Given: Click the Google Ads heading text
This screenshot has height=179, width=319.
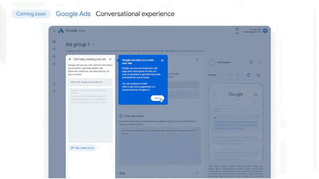Looking at the screenshot, I should click(73, 14).
